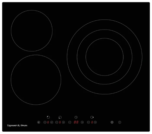
Task: Tap the timer clock icon
Action: (x=76, y=117)
